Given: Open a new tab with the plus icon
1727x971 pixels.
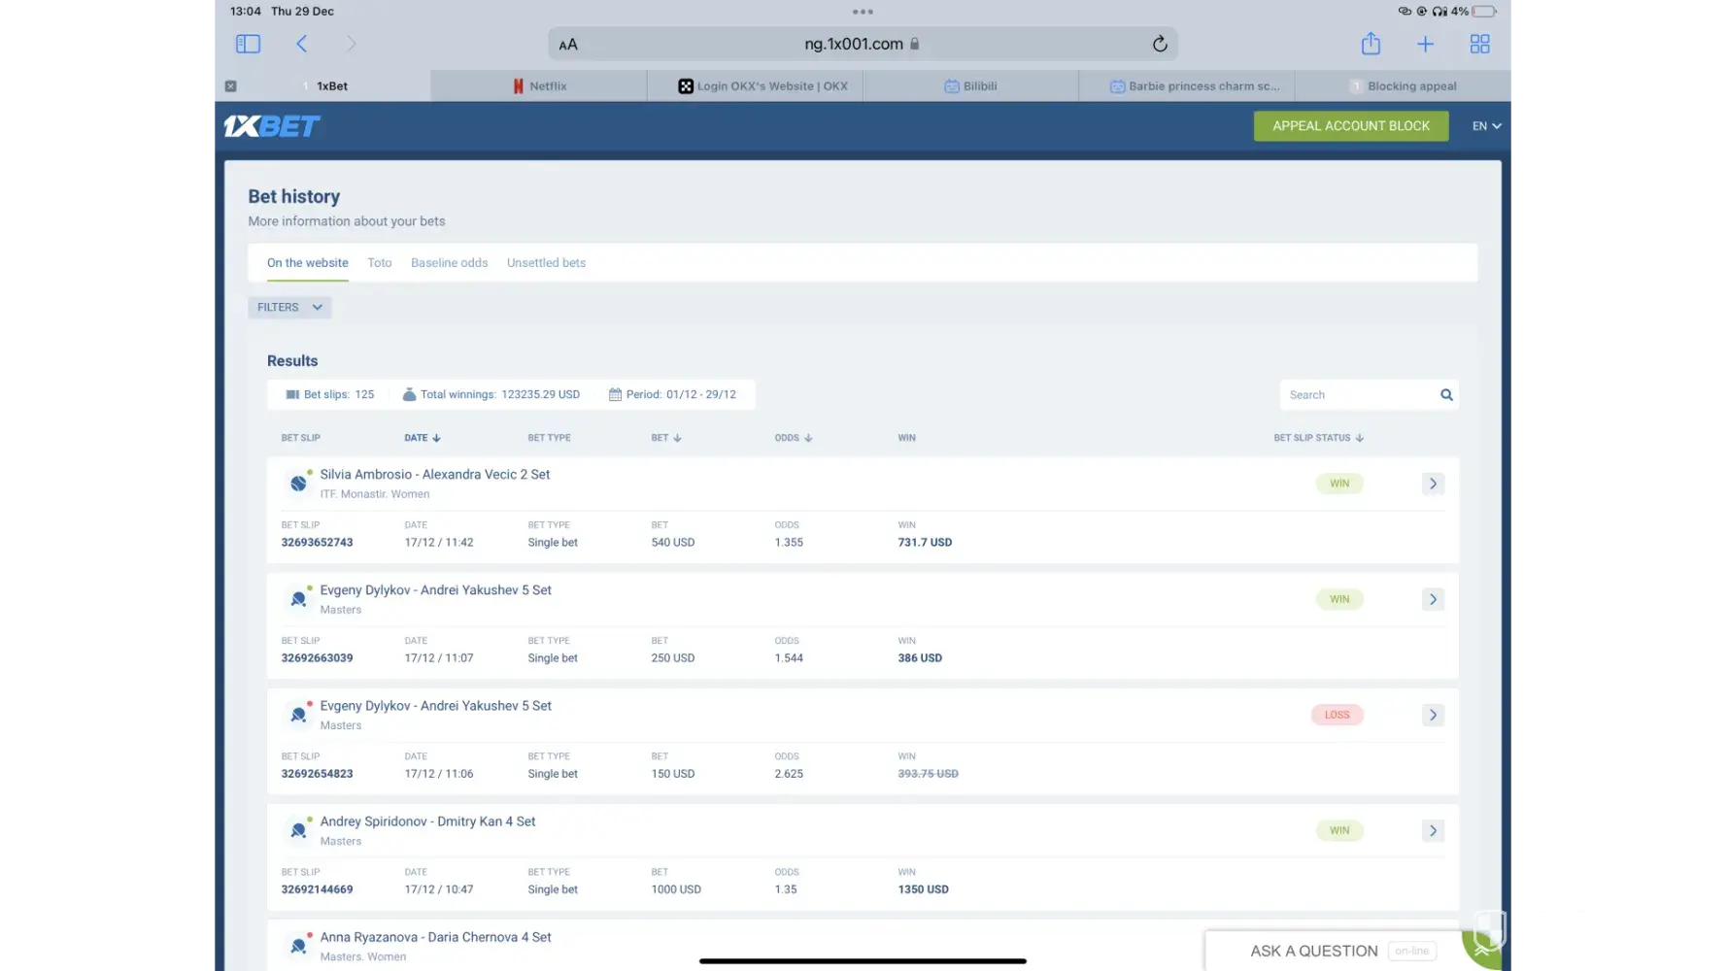Looking at the screenshot, I should (x=1425, y=44).
